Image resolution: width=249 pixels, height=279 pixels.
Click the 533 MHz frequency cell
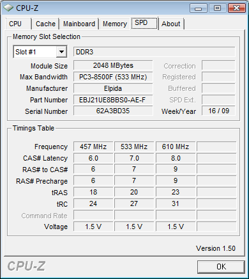point(134,147)
